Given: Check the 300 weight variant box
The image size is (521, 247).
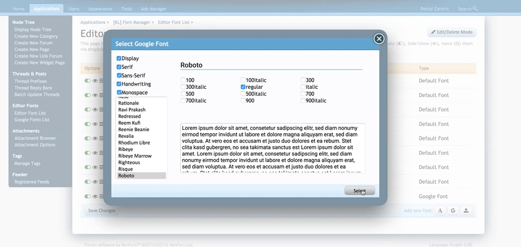Looking at the screenshot, I should pyautogui.click(x=303, y=80).
